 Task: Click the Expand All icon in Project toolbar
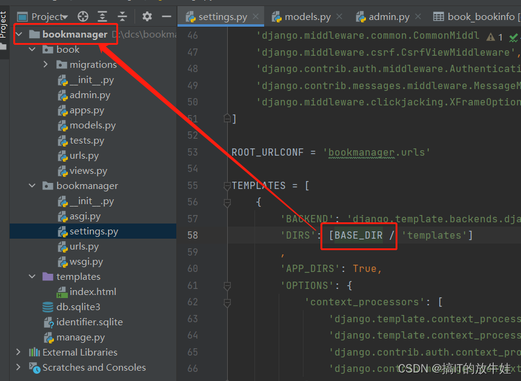(102, 16)
